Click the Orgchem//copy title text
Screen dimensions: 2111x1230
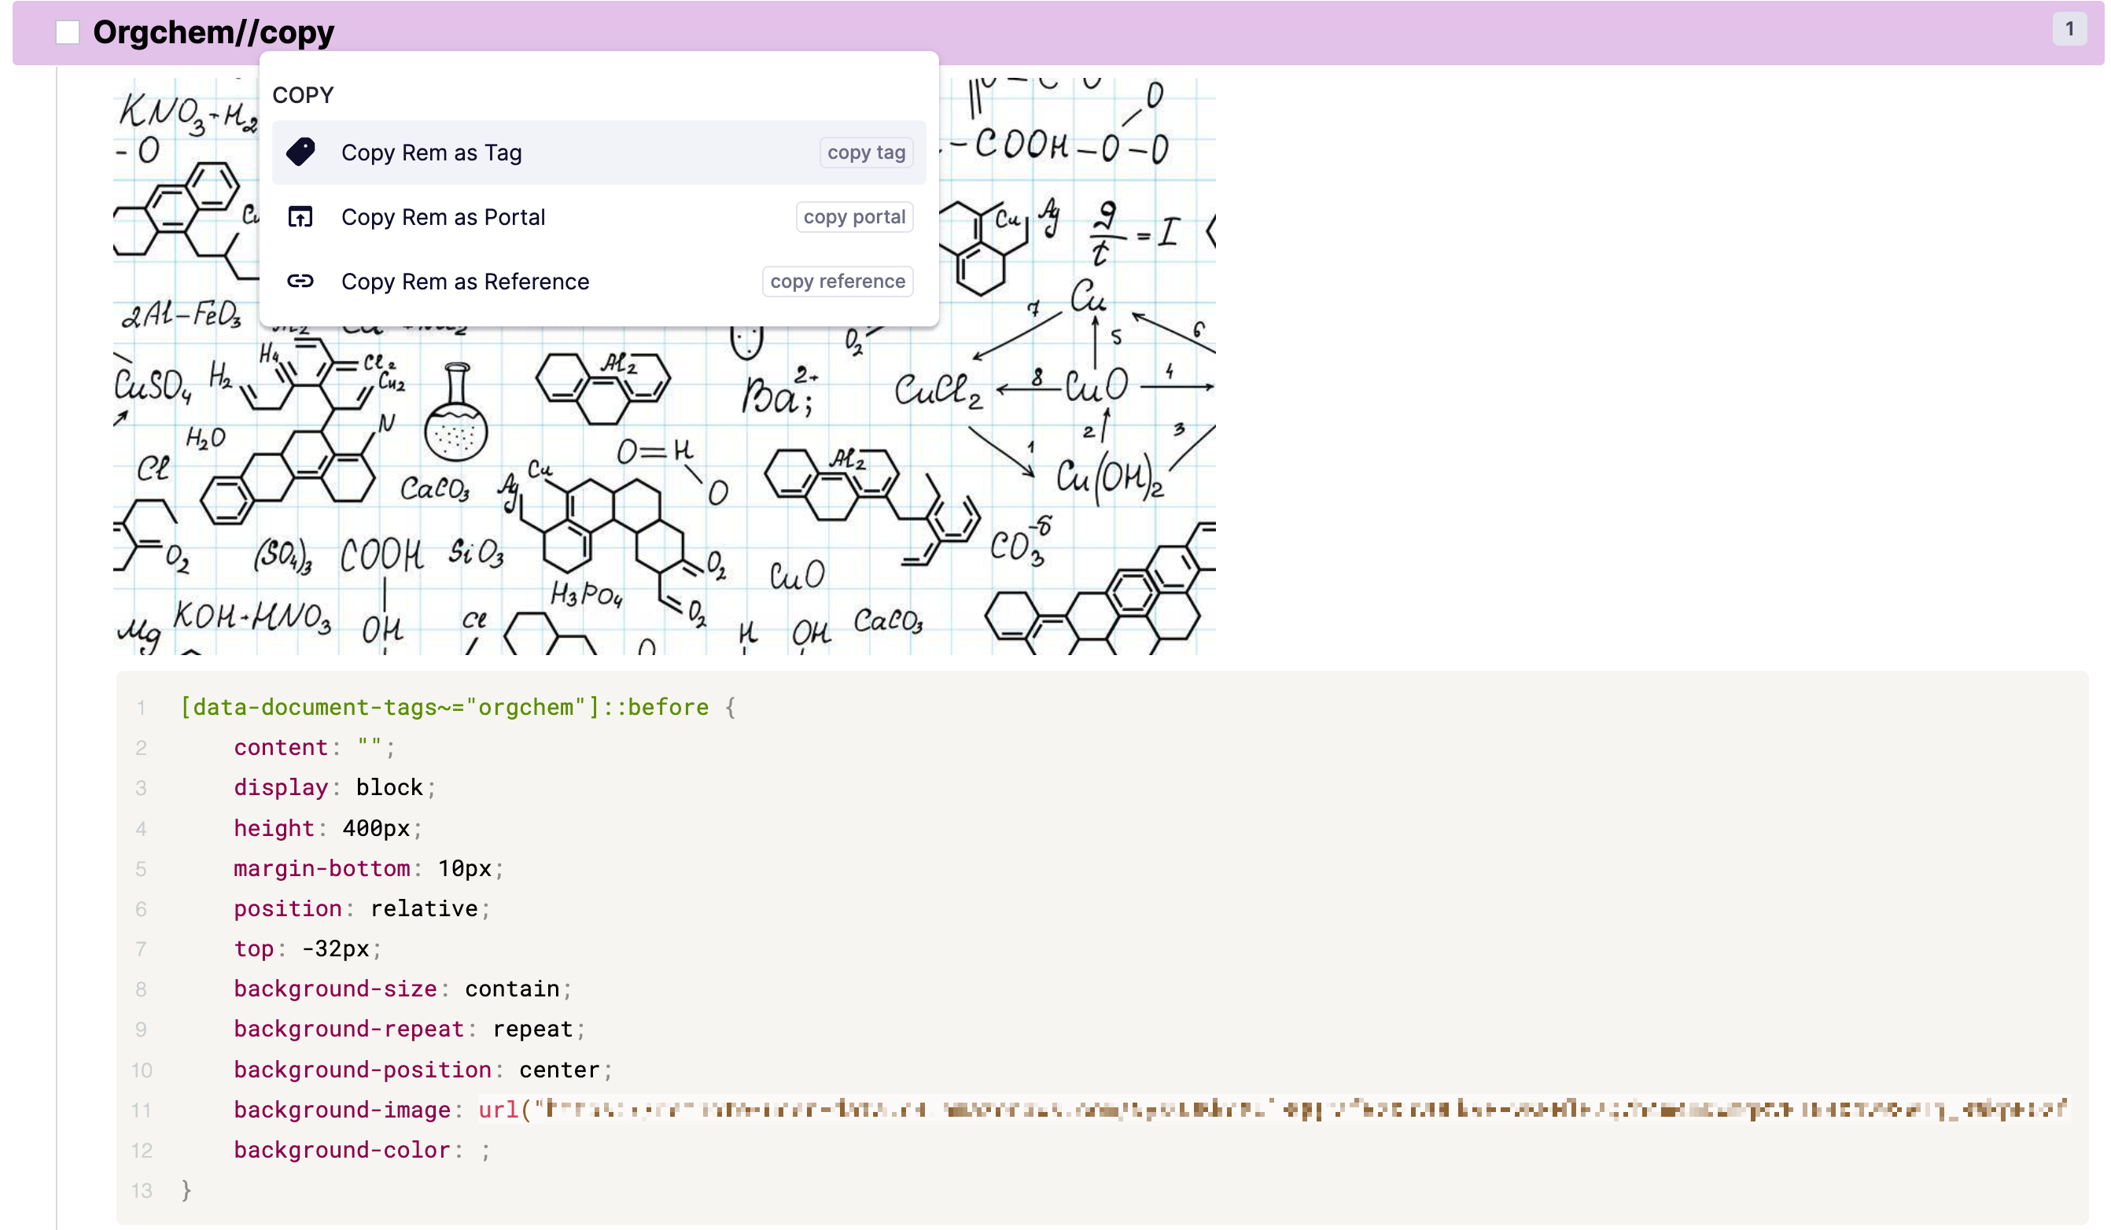pos(213,33)
